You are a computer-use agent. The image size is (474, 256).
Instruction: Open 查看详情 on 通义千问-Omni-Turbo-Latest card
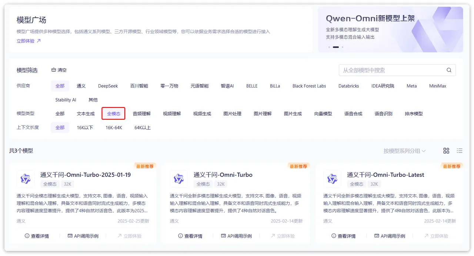(343, 236)
